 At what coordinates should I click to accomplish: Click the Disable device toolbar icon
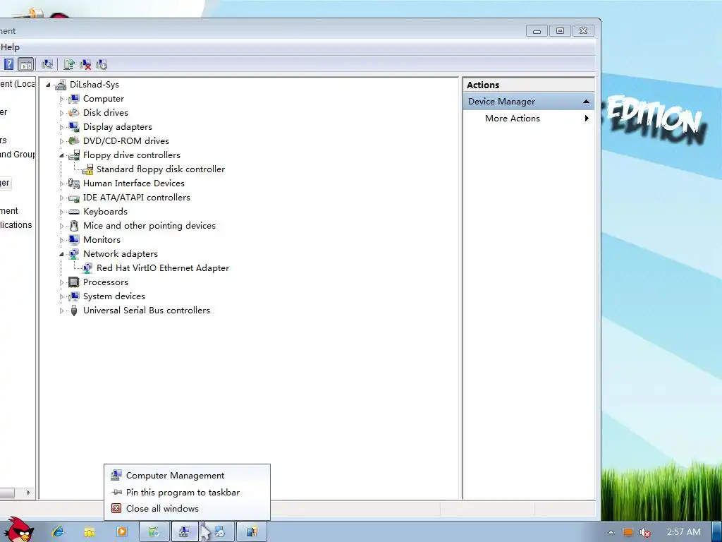pos(102,64)
